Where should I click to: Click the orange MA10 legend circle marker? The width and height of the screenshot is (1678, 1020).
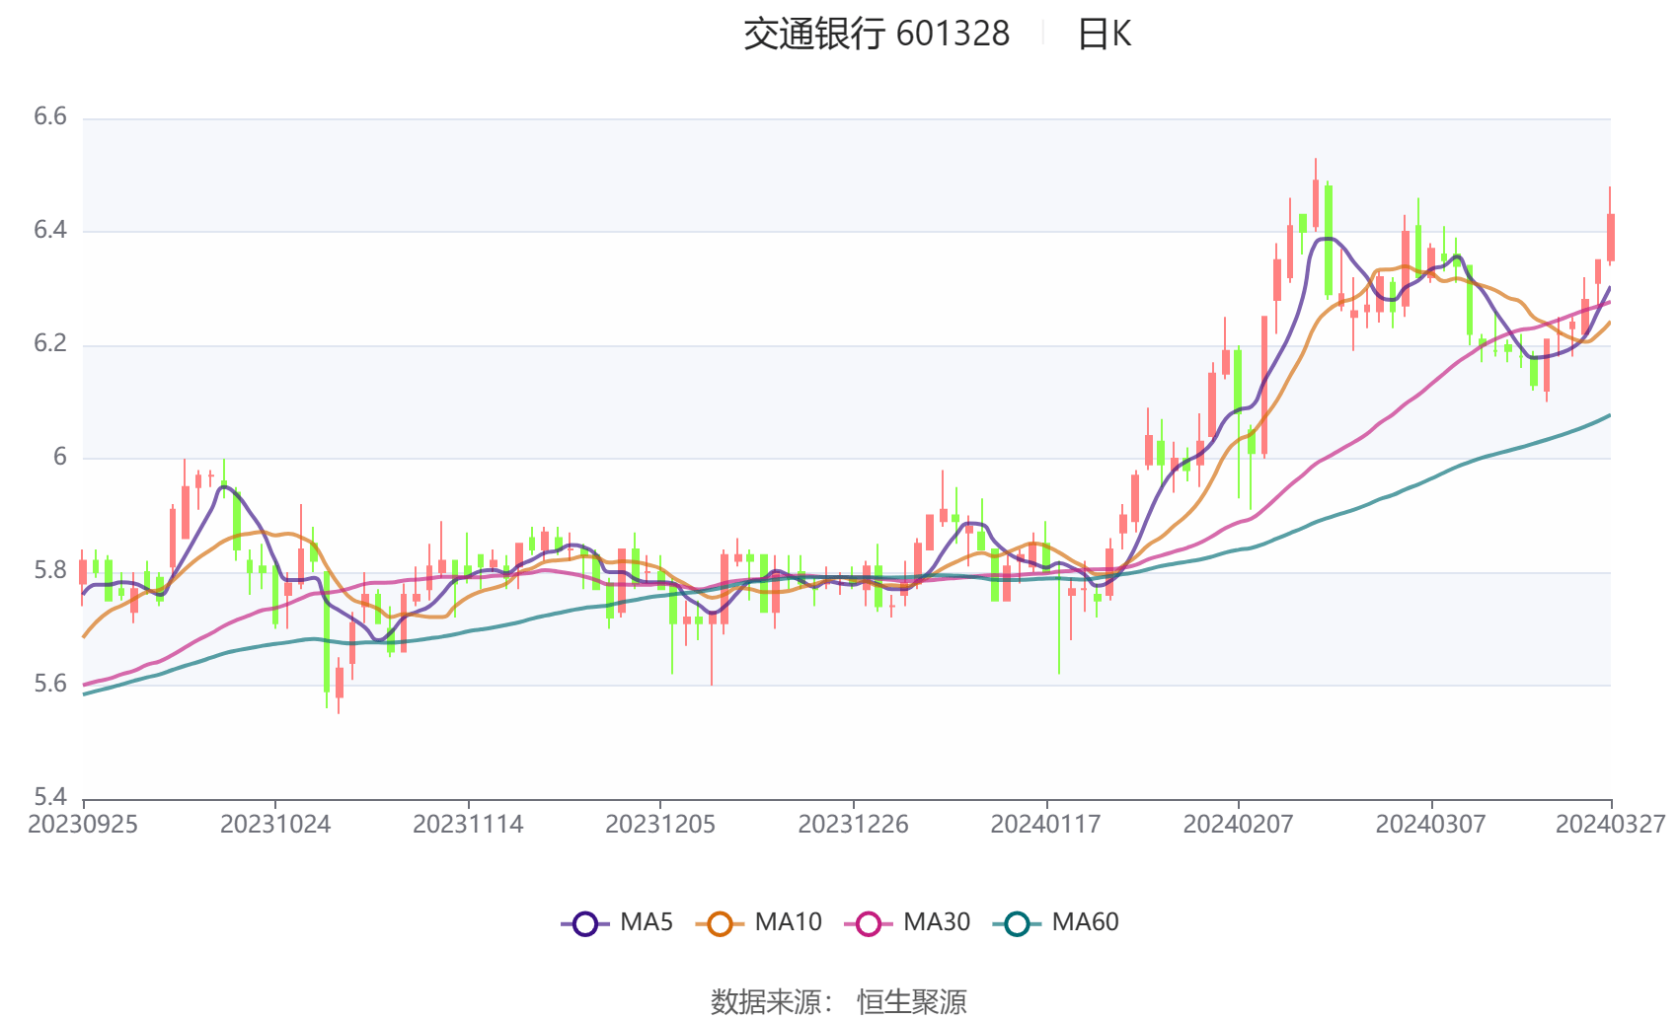pos(720,923)
